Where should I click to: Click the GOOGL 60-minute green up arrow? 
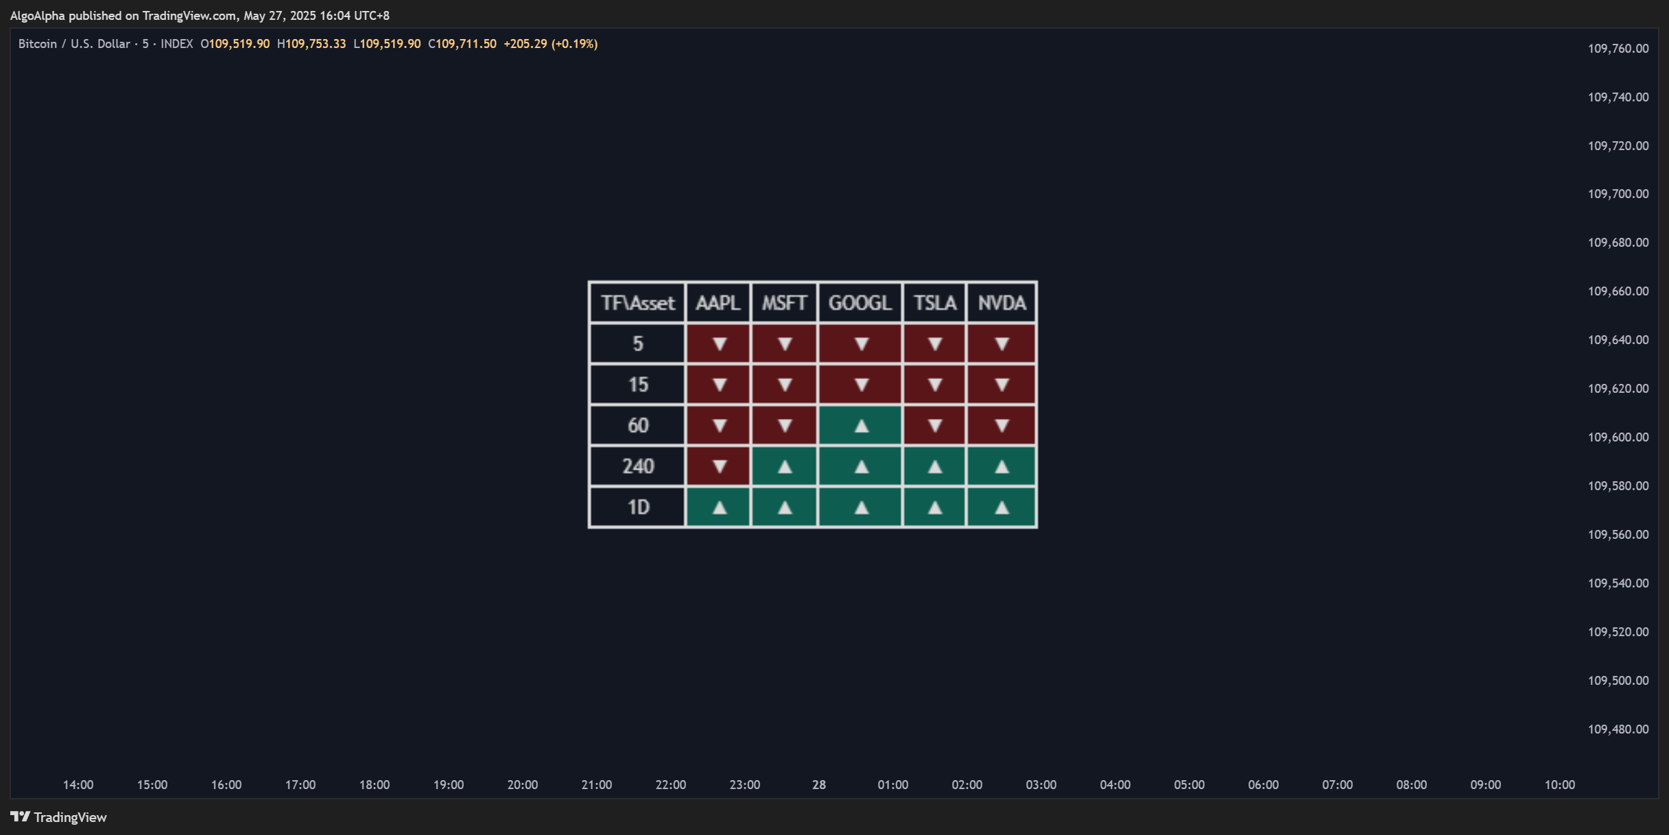pyautogui.click(x=860, y=425)
